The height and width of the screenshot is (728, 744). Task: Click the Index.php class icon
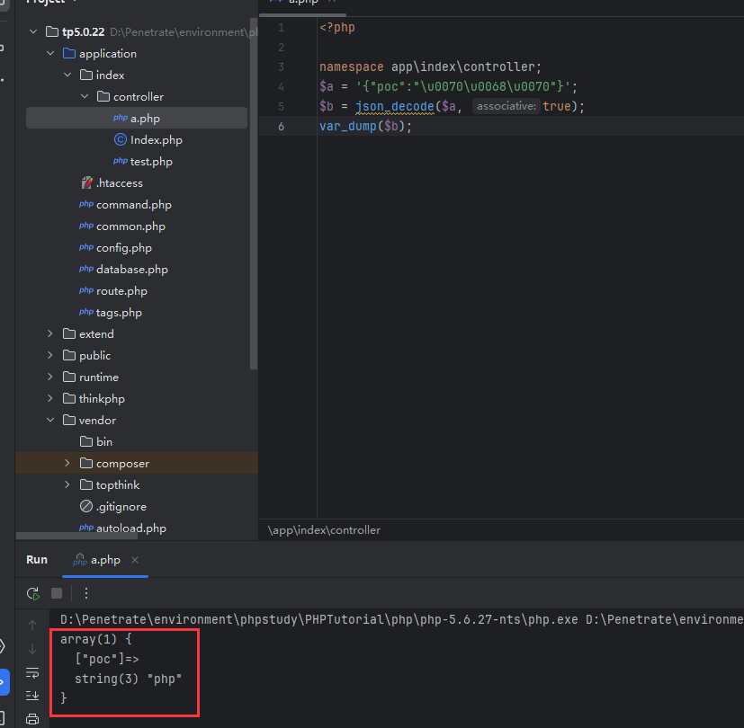point(121,139)
